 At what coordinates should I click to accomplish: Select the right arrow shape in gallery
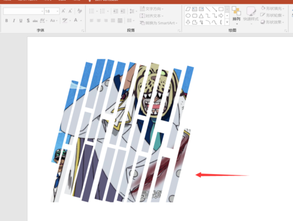point(221,16)
